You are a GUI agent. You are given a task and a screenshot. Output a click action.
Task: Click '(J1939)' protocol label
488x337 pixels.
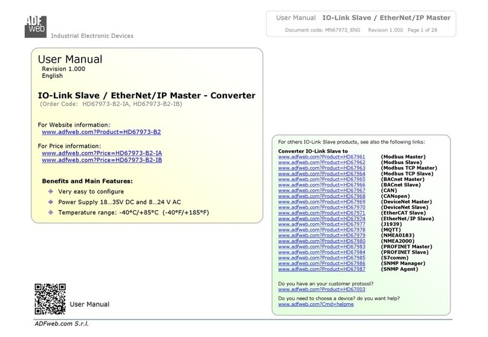[x=391, y=224]
